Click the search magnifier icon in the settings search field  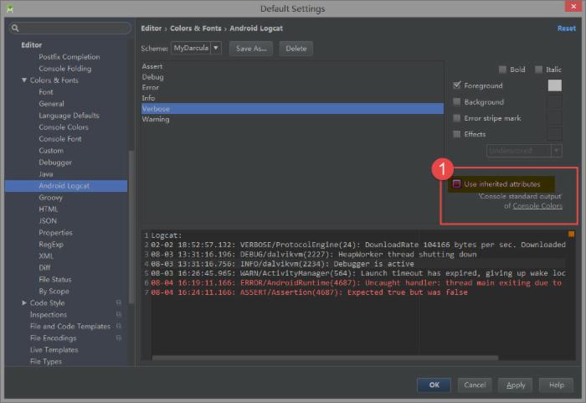(x=15, y=28)
